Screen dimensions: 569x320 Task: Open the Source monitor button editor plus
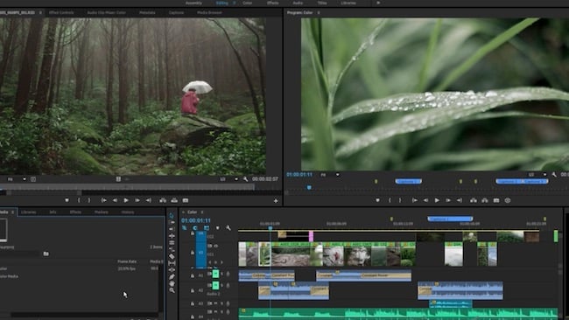point(276,200)
